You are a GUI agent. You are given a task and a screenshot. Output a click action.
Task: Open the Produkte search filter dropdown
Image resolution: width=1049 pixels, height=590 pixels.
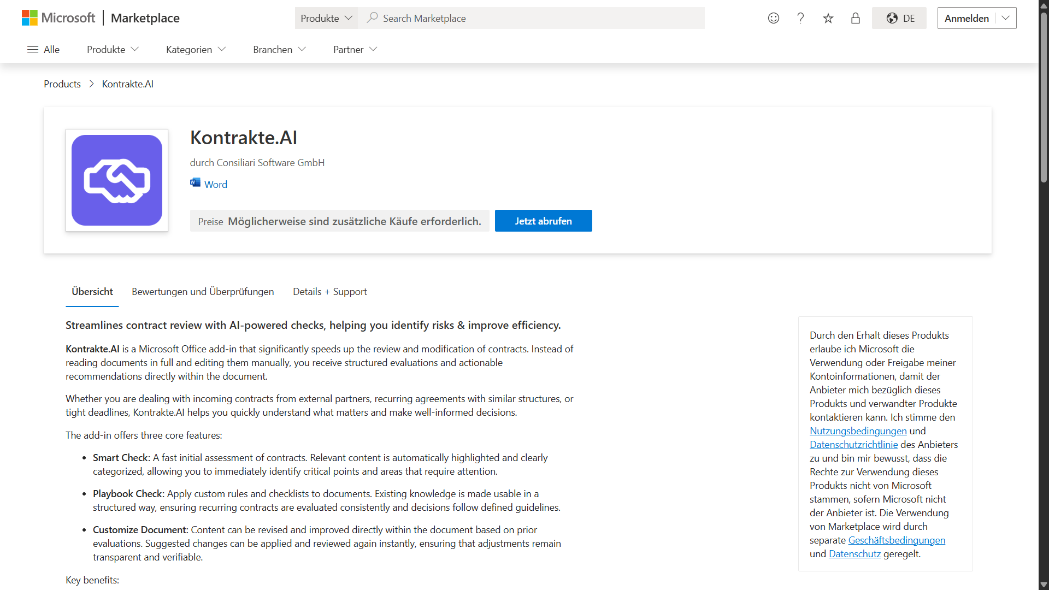(x=326, y=18)
